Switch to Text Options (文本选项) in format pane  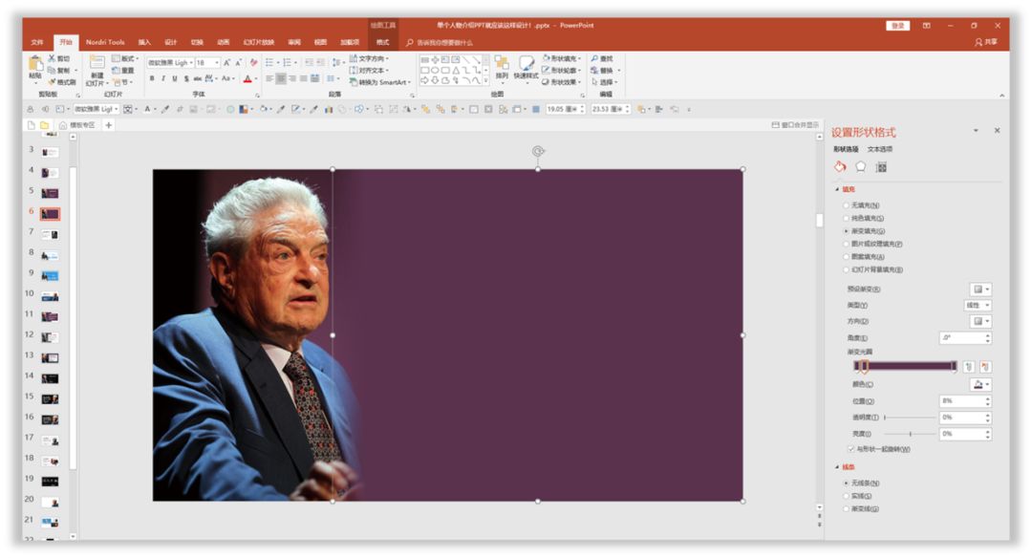pyautogui.click(x=880, y=149)
